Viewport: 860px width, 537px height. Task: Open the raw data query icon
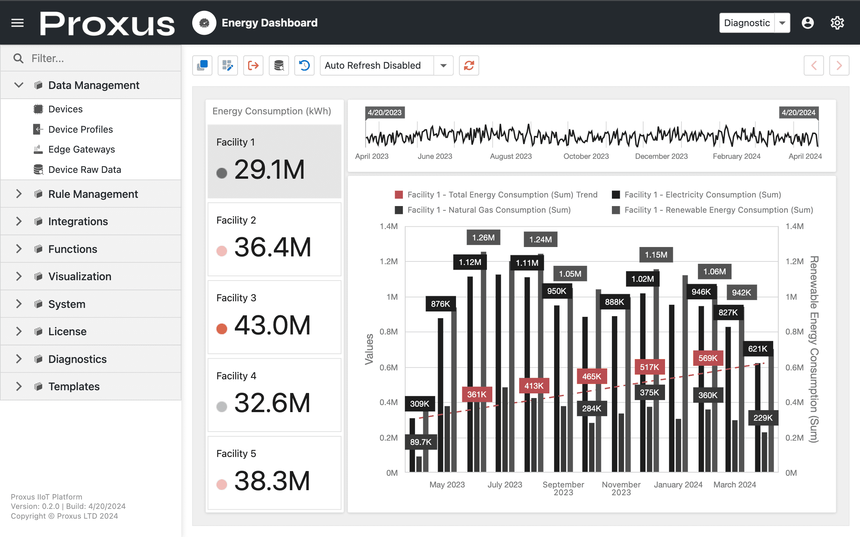pyautogui.click(x=279, y=65)
